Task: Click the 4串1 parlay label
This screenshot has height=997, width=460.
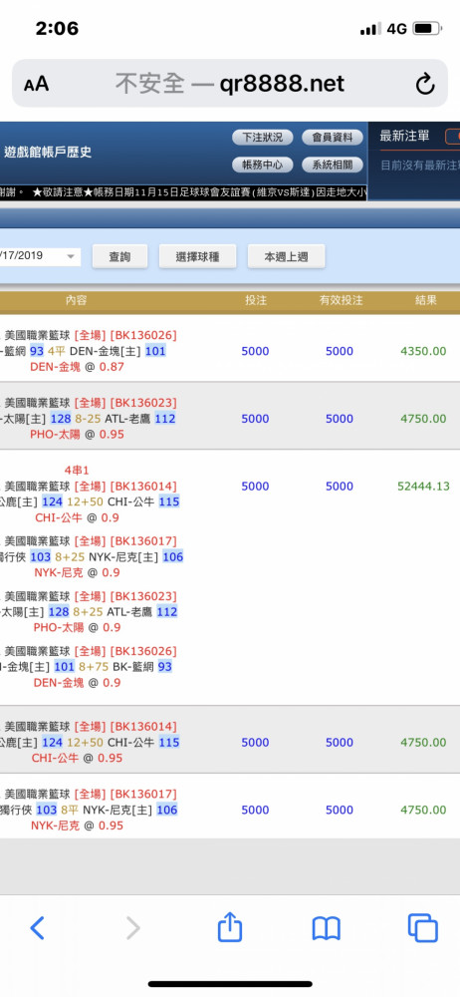Action: pos(77,470)
